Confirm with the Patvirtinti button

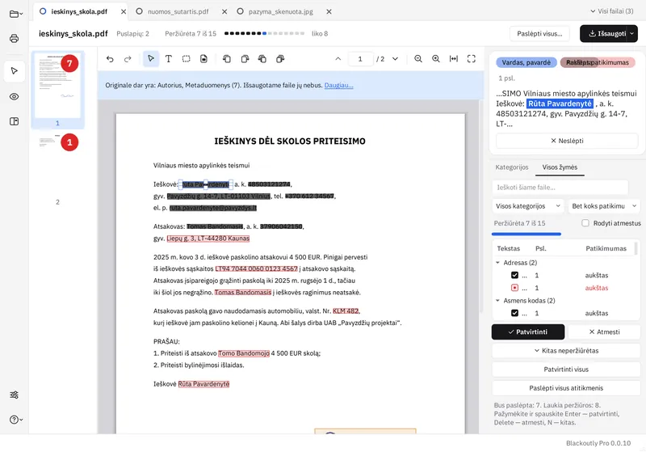(x=528, y=332)
